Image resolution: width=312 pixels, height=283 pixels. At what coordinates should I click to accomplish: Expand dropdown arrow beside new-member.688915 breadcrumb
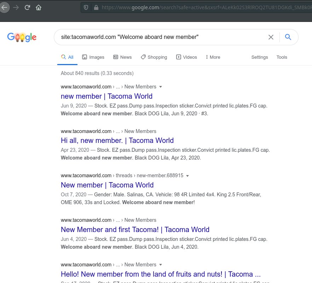pos(187,176)
